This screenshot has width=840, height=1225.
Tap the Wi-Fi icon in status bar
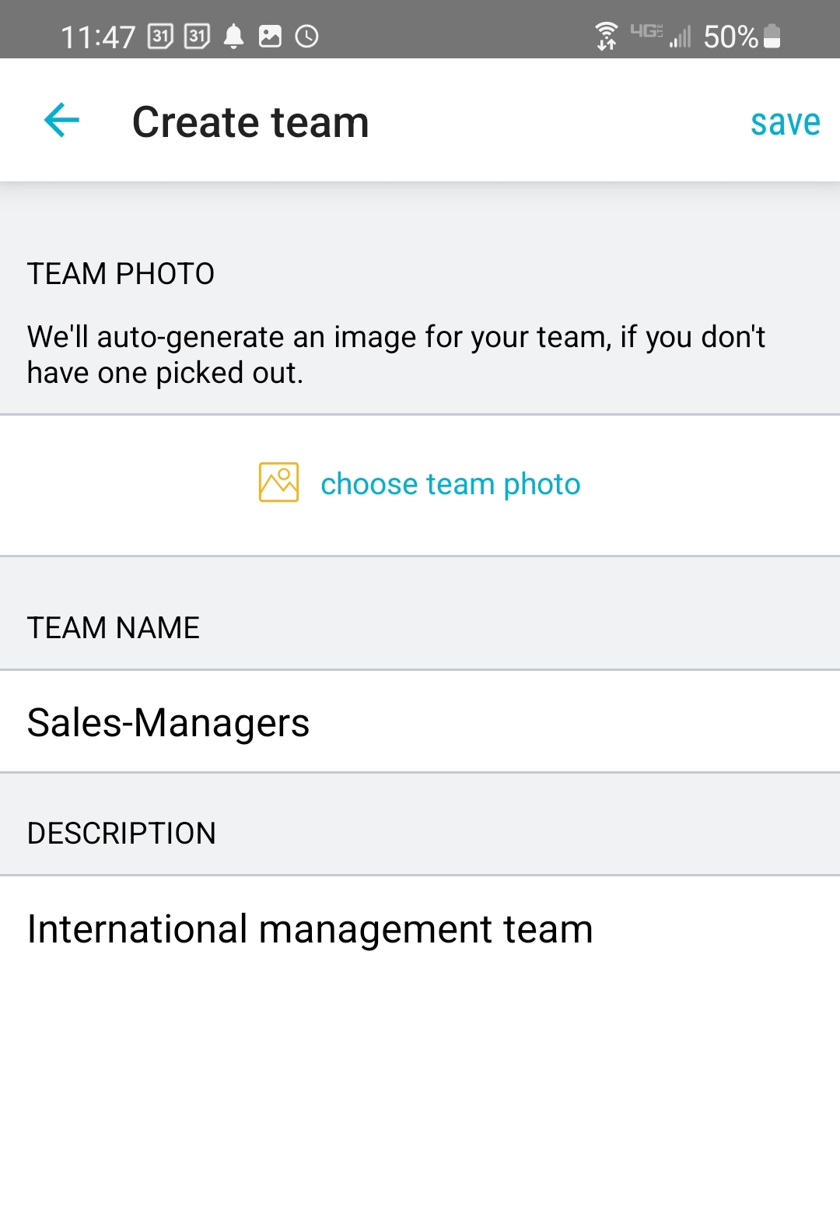(x=606, y=36)
